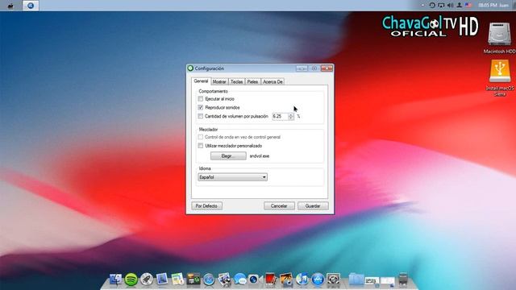Open Finder from the dock
Screen dimensions: 516x290
coord(115,280)
